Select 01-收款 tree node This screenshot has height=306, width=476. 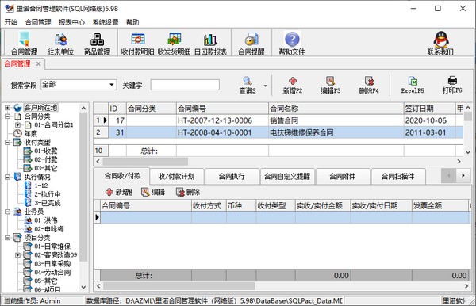[x=45, y=151]
